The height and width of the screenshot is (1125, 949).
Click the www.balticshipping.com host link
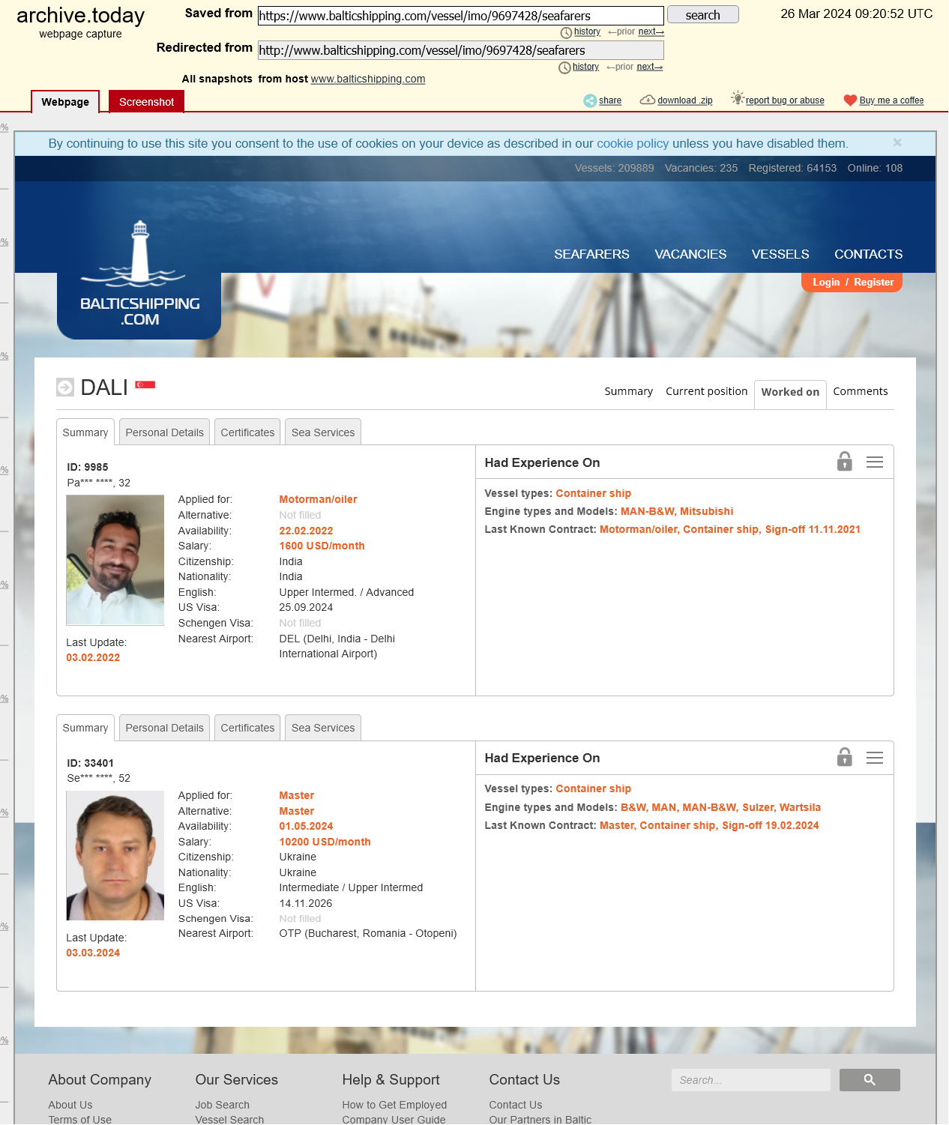368,79
